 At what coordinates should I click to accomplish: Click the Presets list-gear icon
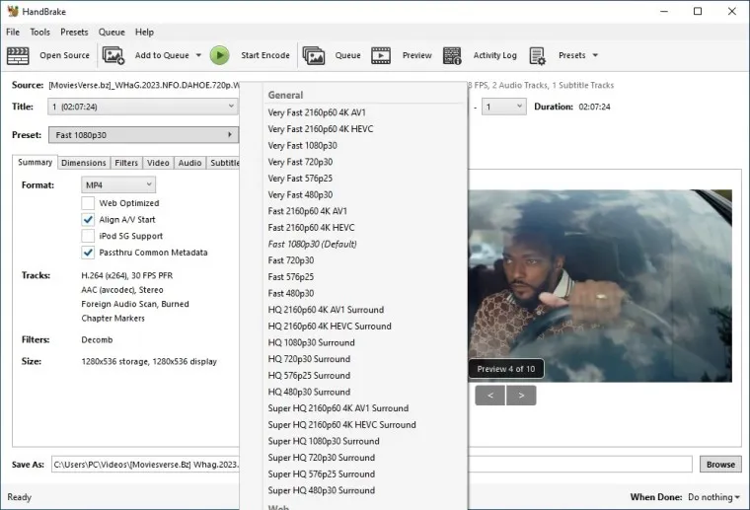pos(537,55)
